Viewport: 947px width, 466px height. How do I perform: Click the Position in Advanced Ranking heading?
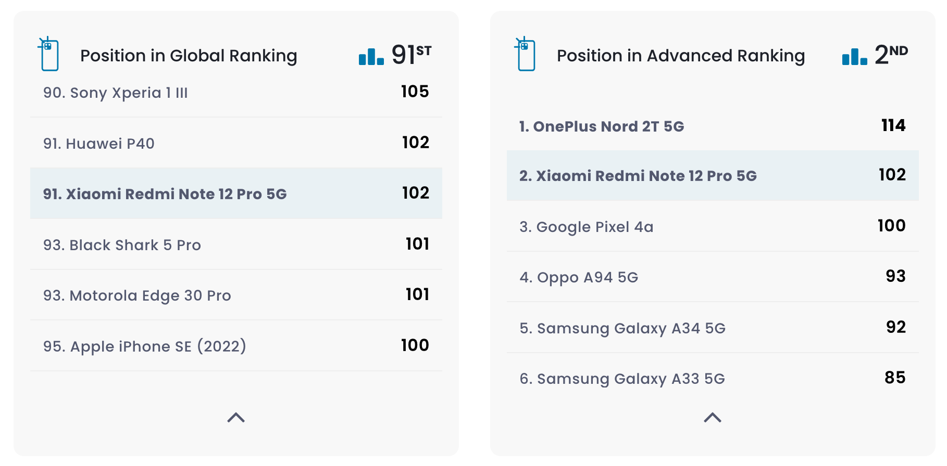681,56
